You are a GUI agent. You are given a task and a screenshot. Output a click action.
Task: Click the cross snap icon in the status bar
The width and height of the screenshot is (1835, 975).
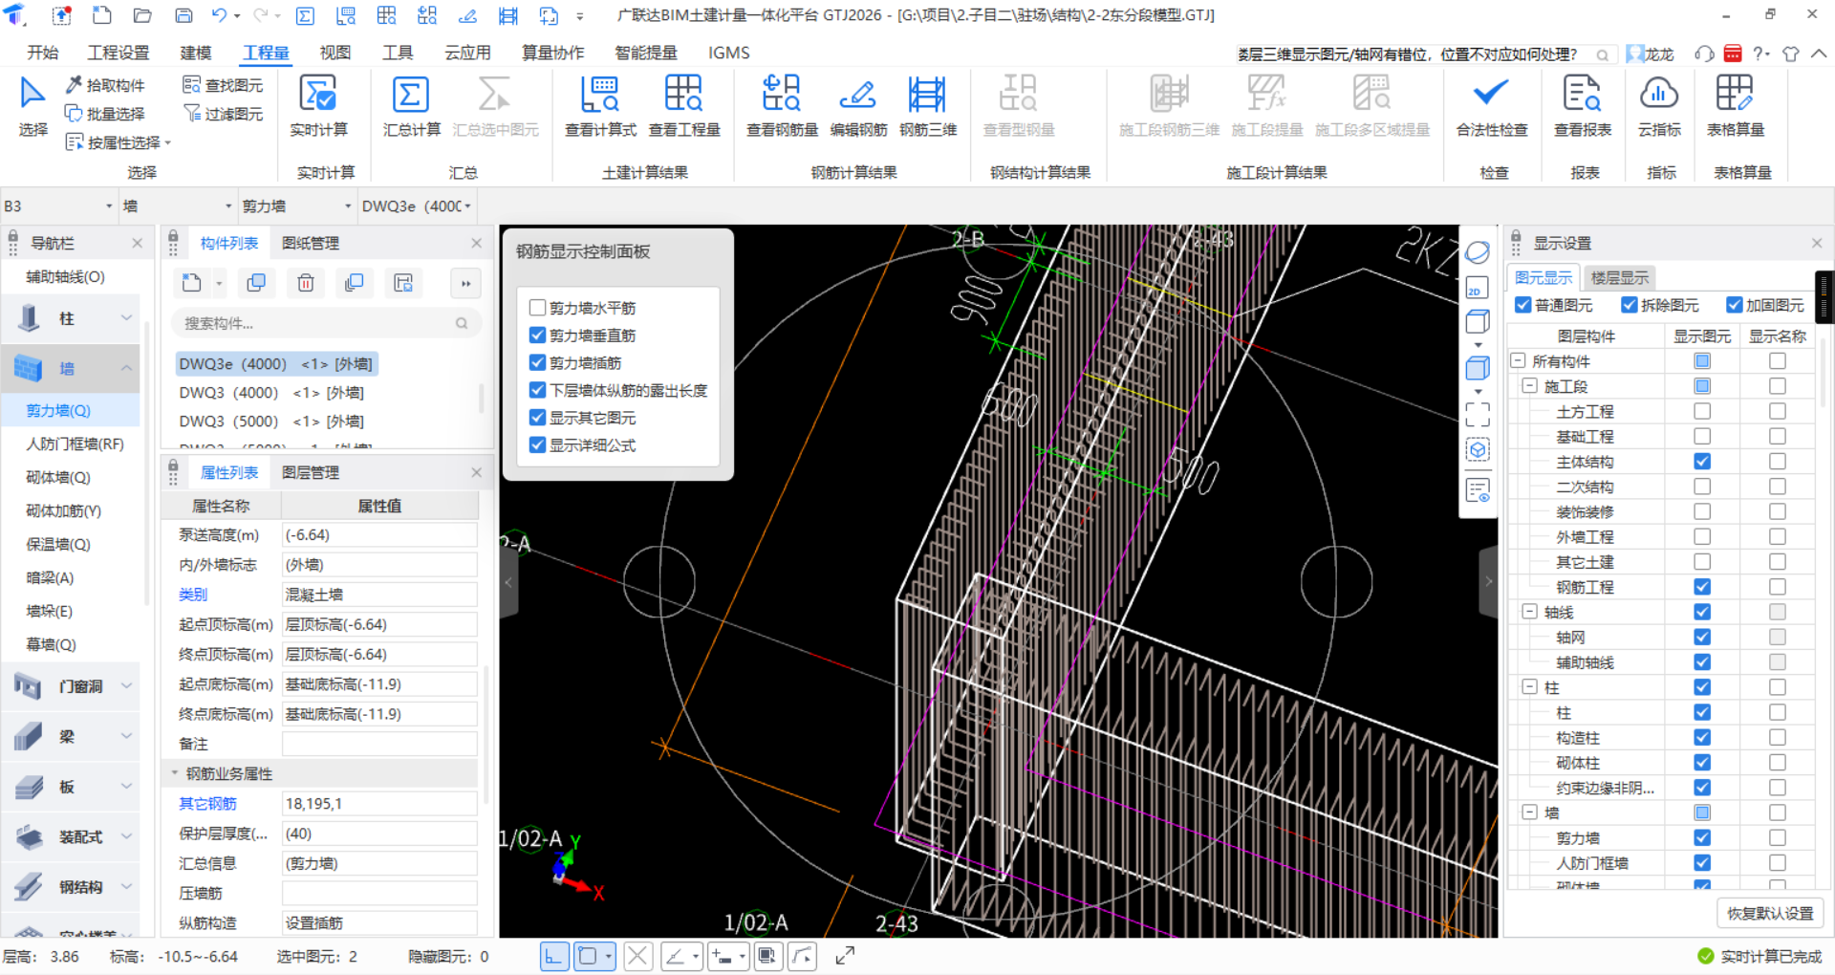637,956
